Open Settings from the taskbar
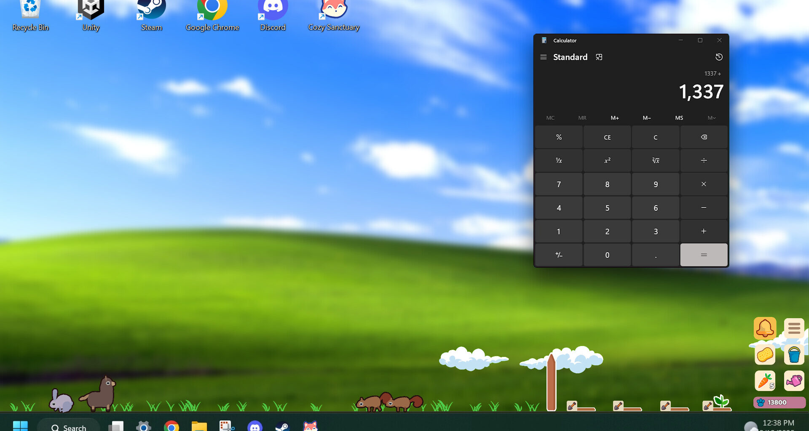 pyautogui.click(x=143, y=426)
